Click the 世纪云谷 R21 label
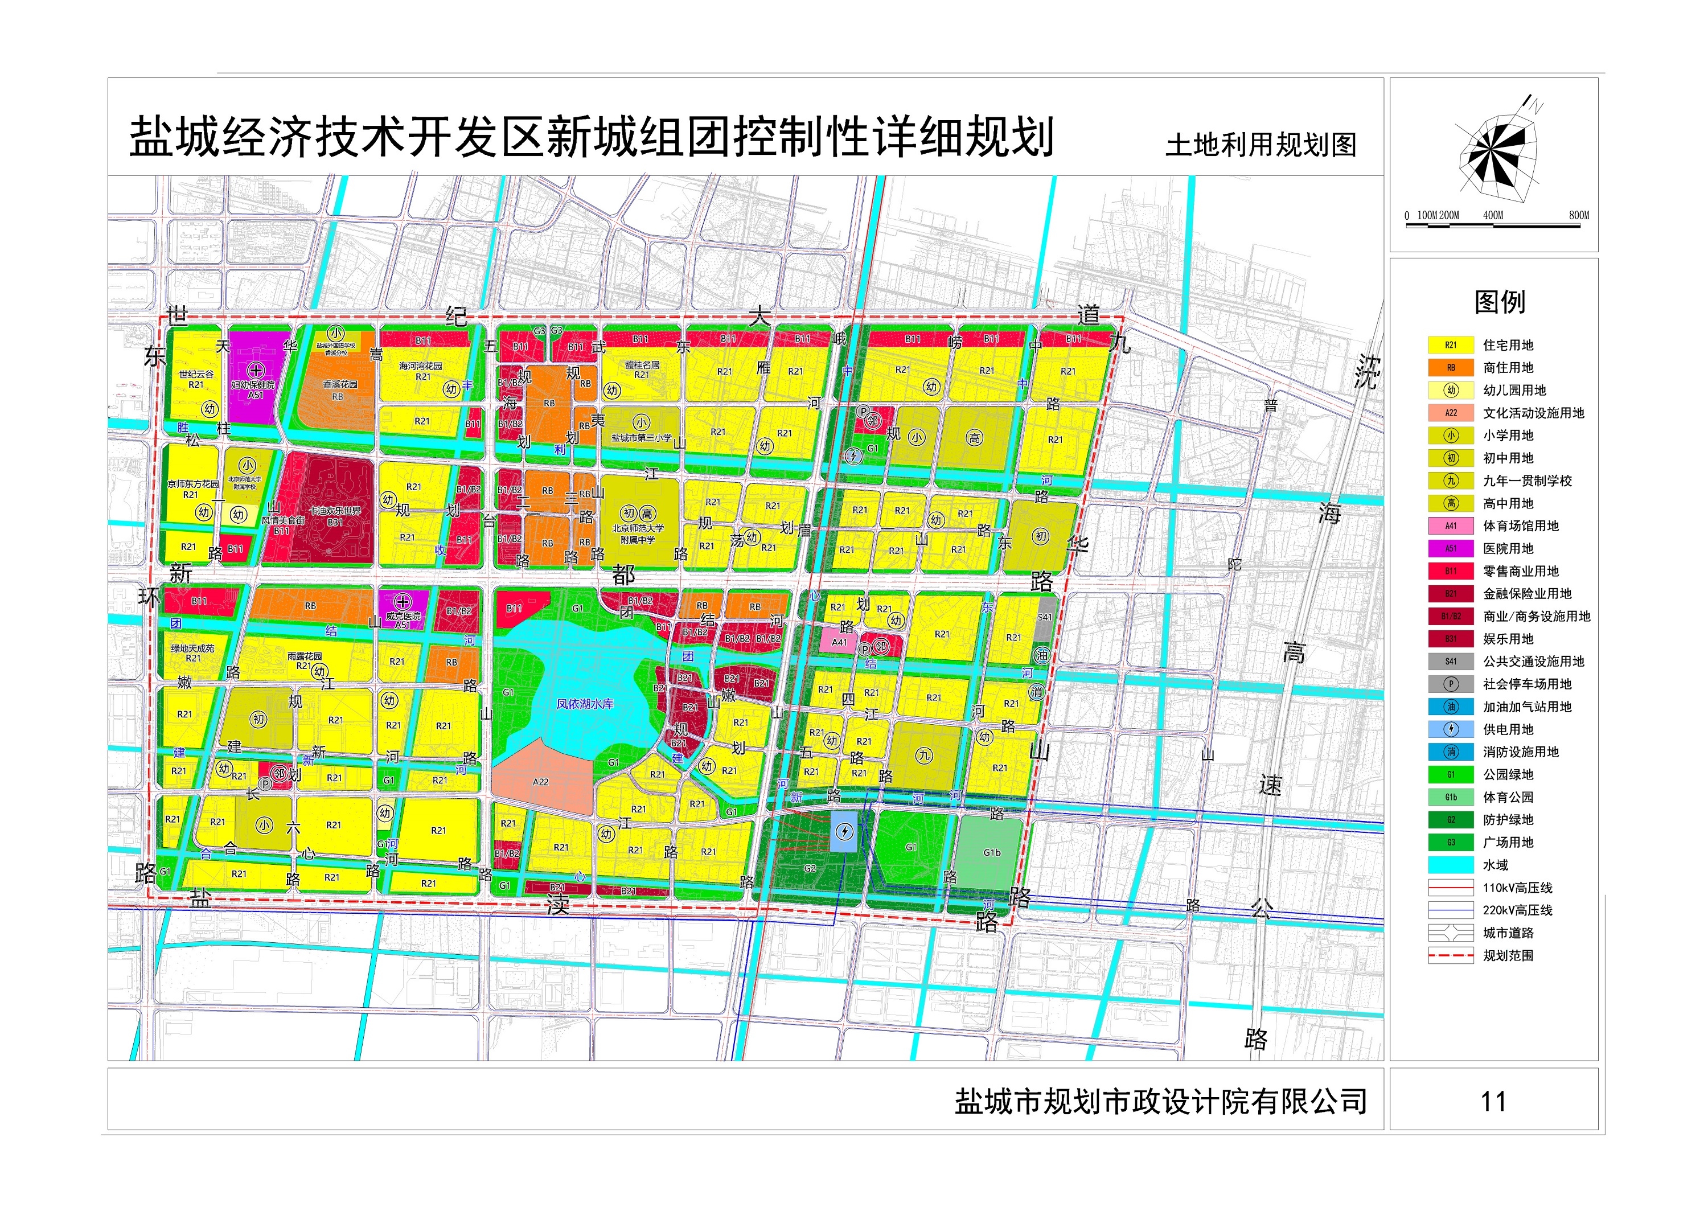 click(x=196, y=379)
